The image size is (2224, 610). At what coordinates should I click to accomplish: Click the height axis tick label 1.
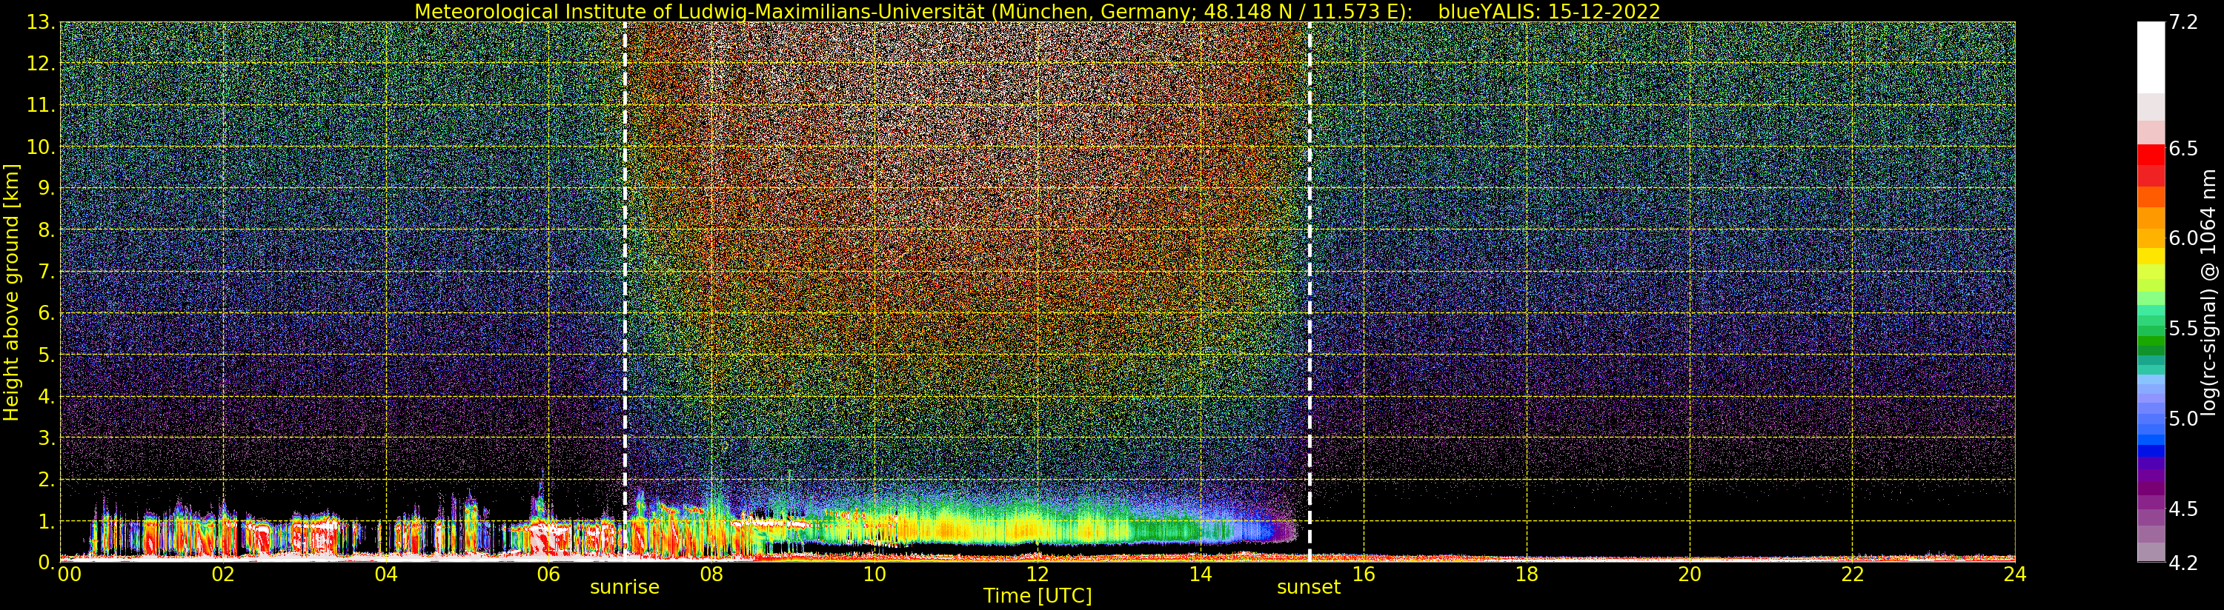(46, 521)
